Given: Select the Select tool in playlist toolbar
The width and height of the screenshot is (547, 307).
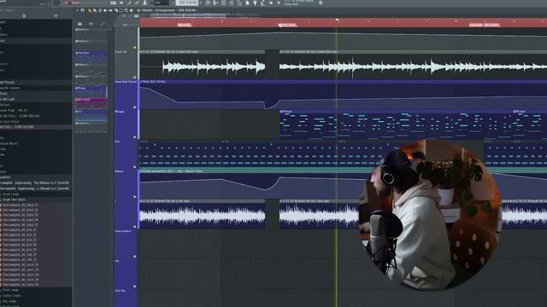Looking at the screenshot, I should (121, 10).
